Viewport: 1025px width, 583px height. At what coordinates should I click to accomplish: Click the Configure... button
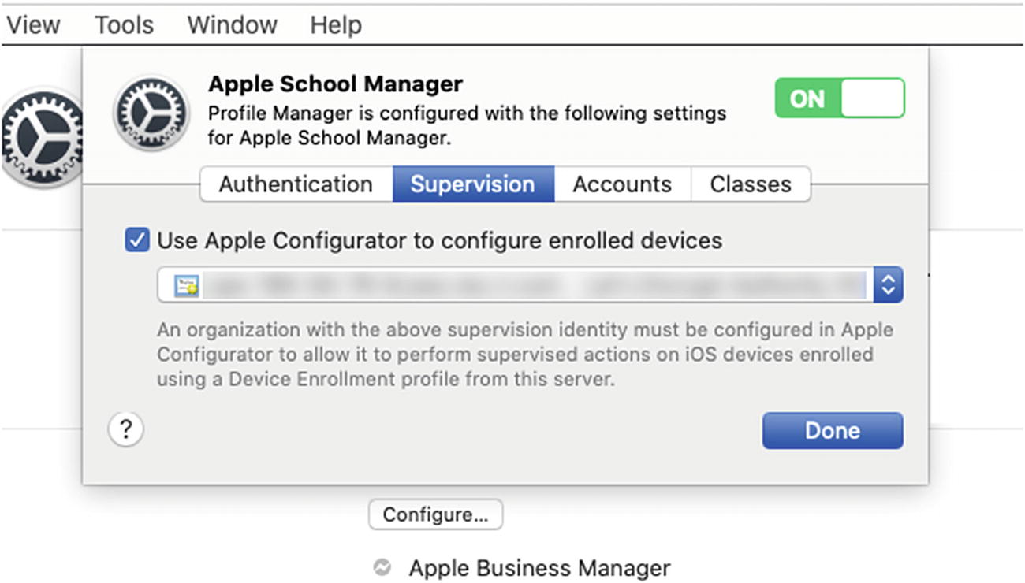[x=435, y=515]
